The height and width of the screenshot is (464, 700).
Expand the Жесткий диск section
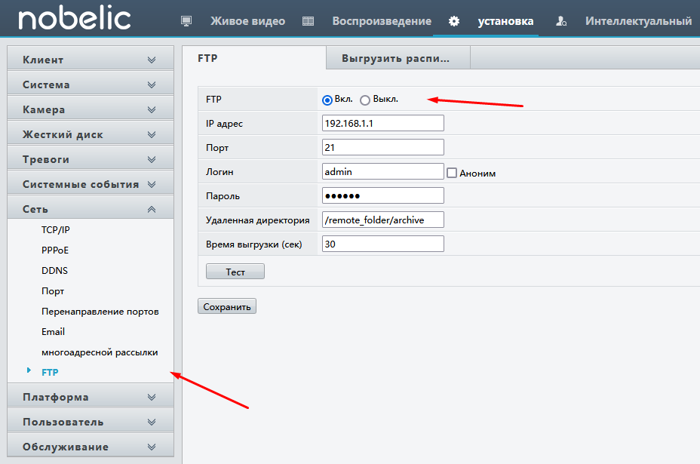click(91, 134)
